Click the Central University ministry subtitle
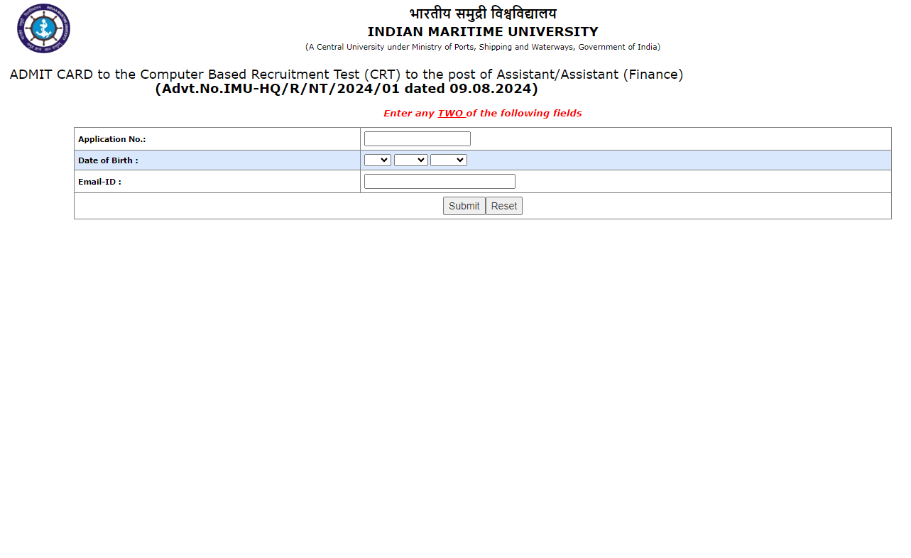This screenshot has height=558, width=911. [x=483, y=48]
